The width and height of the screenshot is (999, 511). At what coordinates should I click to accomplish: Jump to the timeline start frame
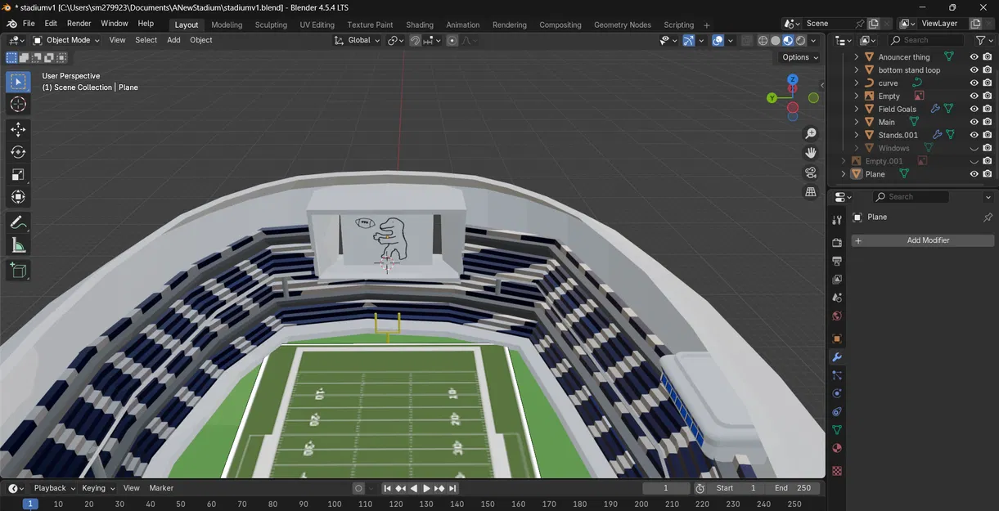tap(387, 488)
